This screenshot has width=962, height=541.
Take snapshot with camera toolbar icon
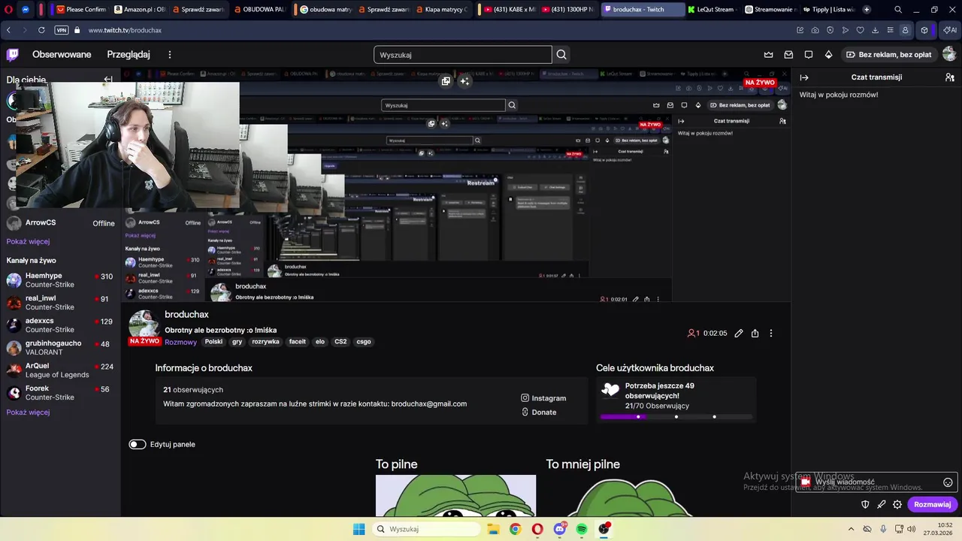[815, 30]
